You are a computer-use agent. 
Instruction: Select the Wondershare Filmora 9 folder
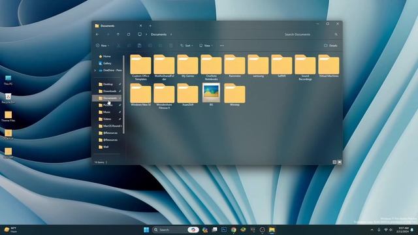point(164,96)
